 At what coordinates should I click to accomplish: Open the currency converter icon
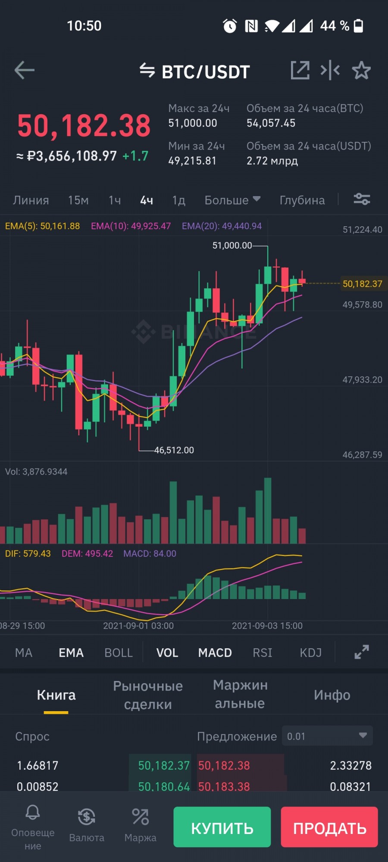[x=87, y=817]
